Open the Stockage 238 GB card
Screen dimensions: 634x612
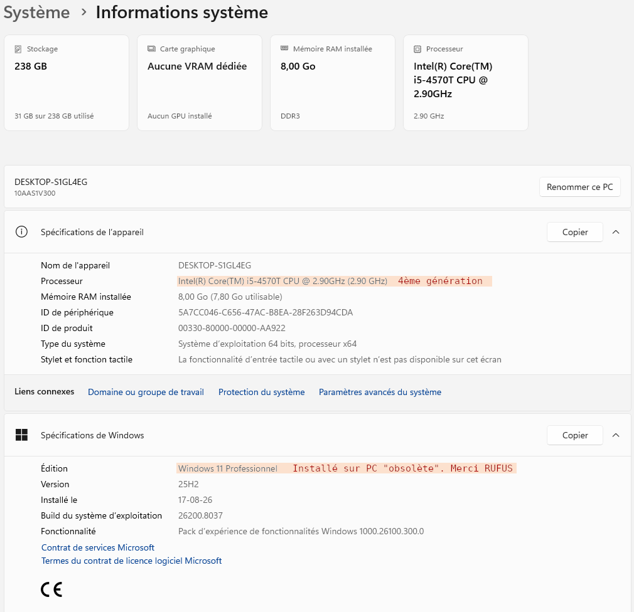pyautogui.click(x=67, y=83)
